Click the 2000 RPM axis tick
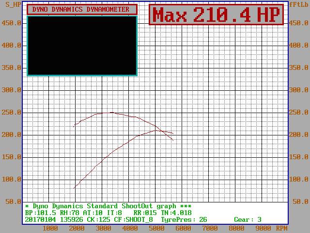The height and width of the screenshot is (233, 310). pyautogui.click(x=77, y=228)
